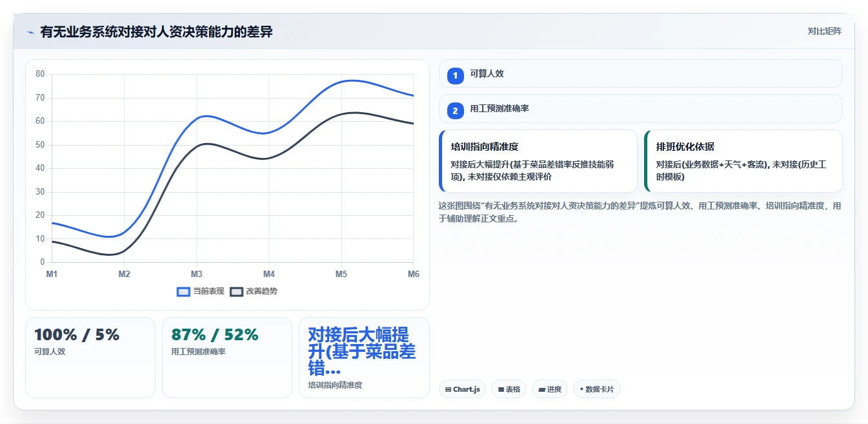The height and width of the screenshot is (424, 868).
Task: Select the number 1 badge for 可算人效
Action: [455, 75]
